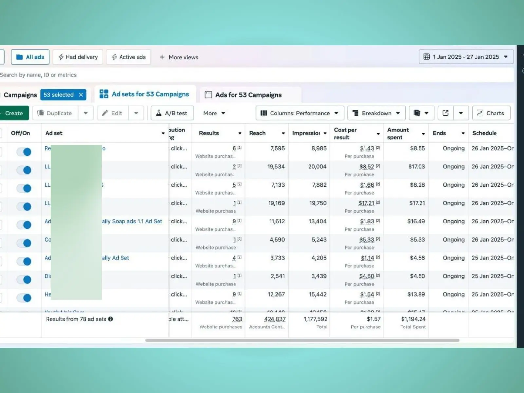Open Charts view

491,113
